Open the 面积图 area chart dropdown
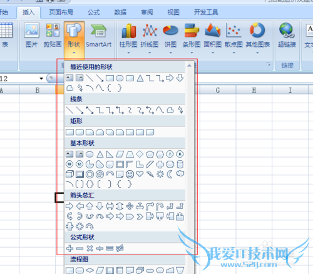The height and width of the screenshot is (274, 313). (x=213, y=39)
